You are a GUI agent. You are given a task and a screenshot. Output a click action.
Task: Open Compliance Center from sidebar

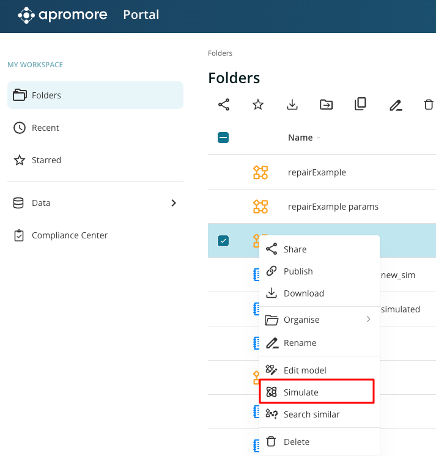69,235
